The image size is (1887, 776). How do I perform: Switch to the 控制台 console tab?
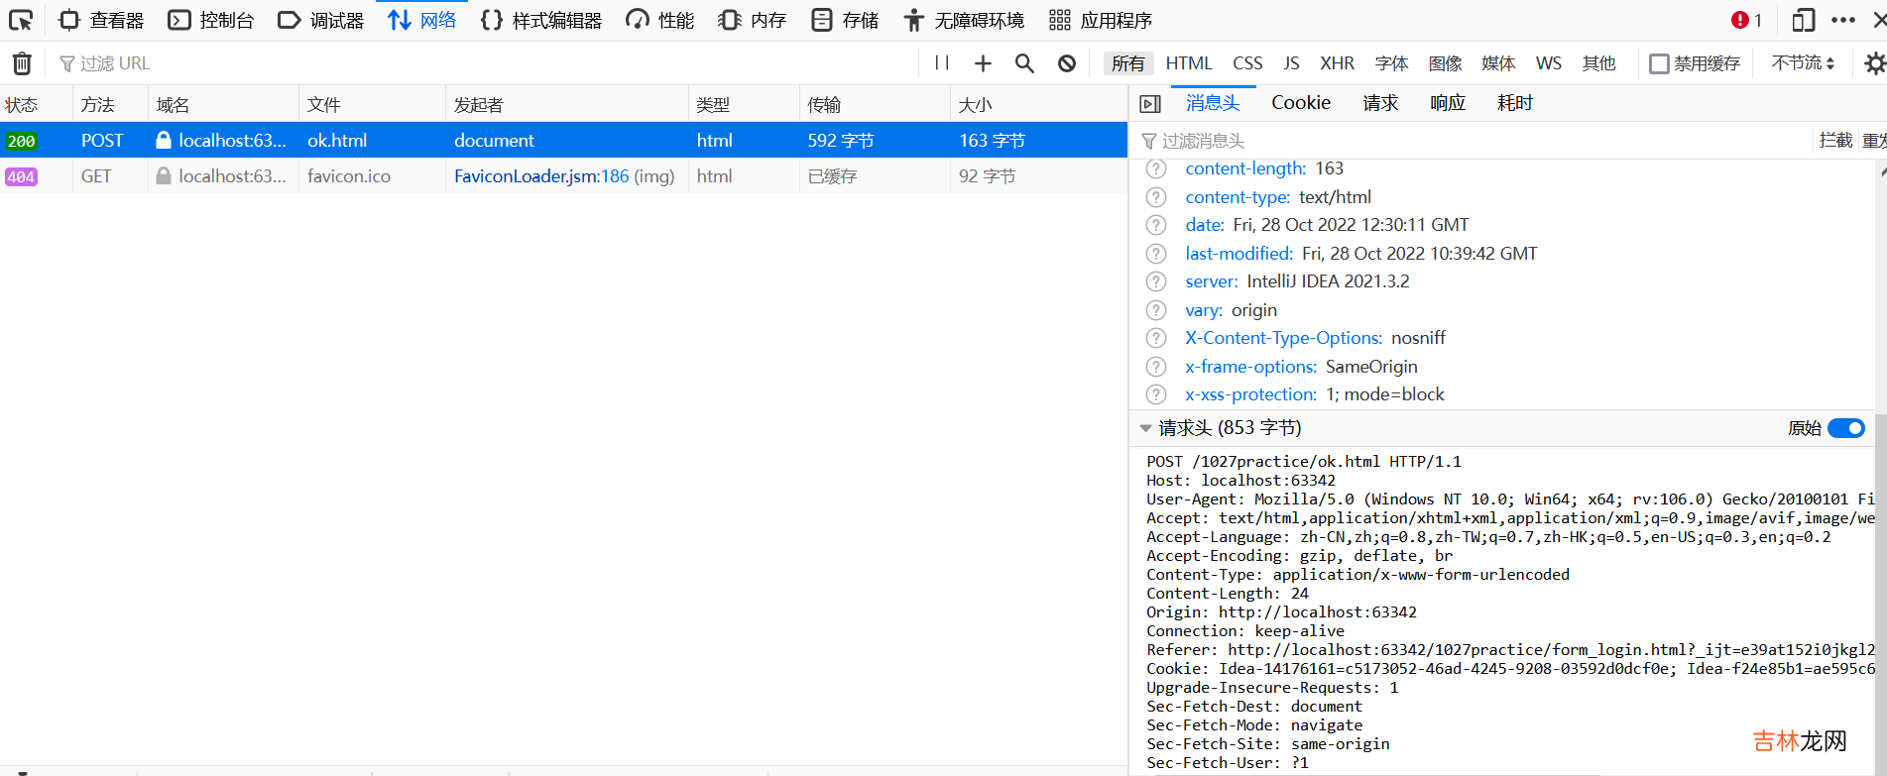[x=211, y=20]
